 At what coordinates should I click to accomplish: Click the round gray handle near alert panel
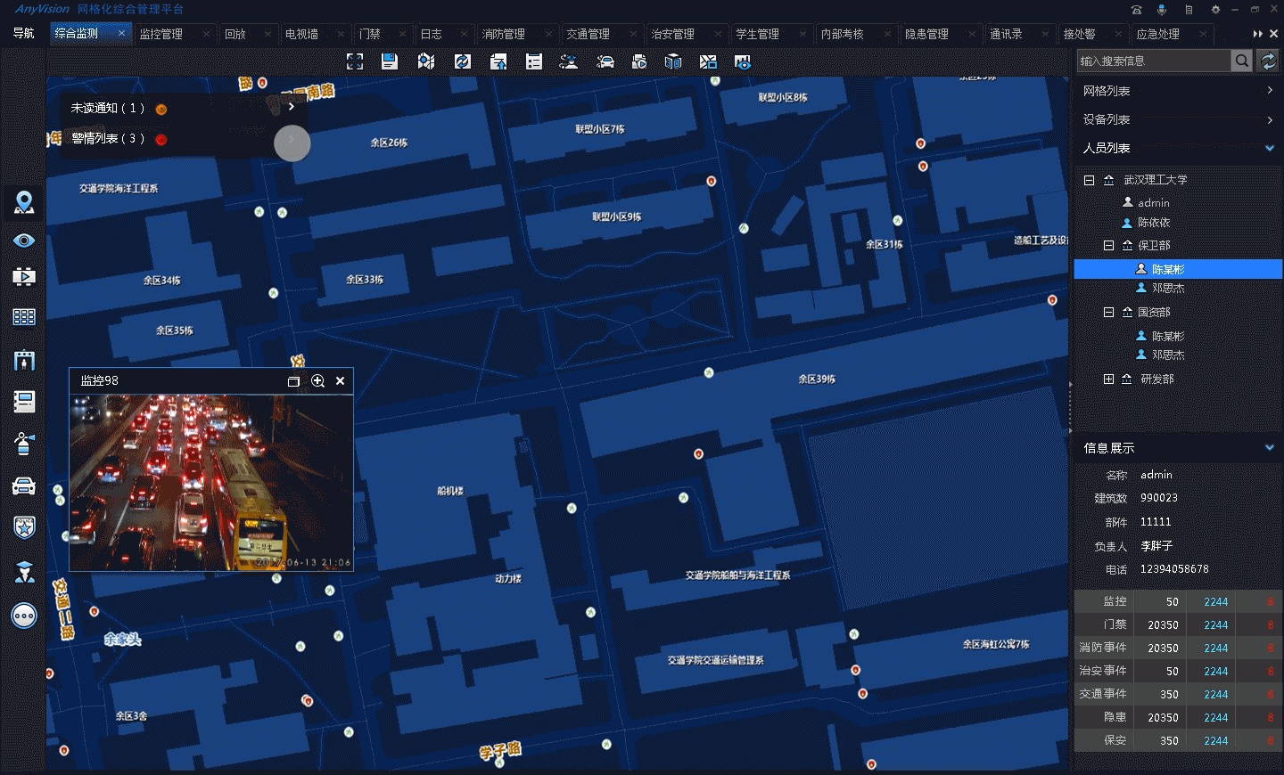[292, 143]
